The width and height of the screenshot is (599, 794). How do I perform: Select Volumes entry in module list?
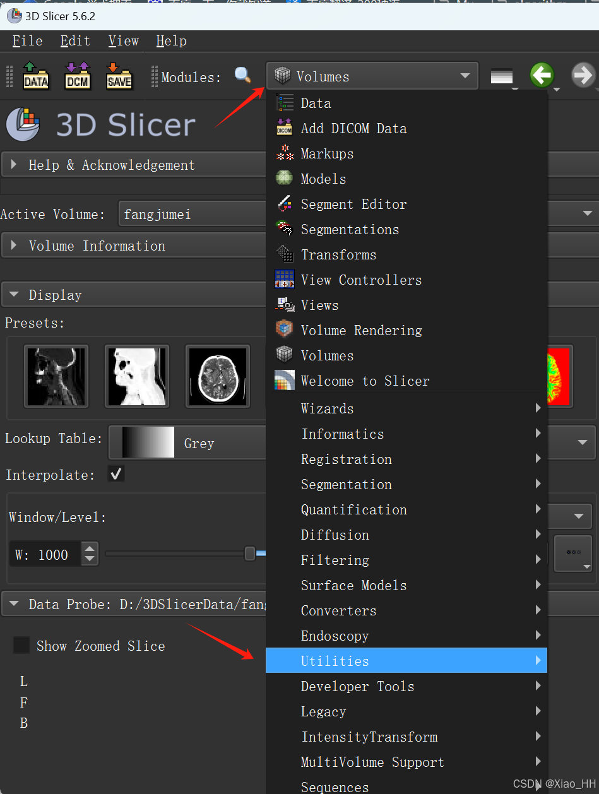[x=406, y=355]
